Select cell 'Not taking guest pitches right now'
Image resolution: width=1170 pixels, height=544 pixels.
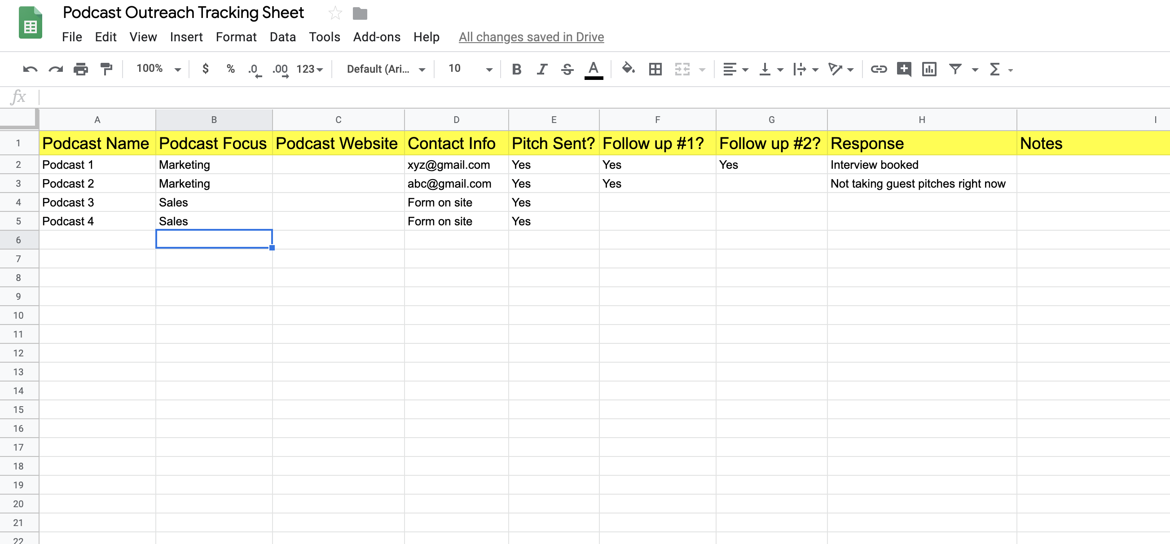click(922, 184)
